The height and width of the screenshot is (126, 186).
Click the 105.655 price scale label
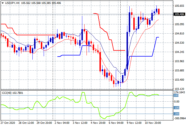click(x=179, y=6)
